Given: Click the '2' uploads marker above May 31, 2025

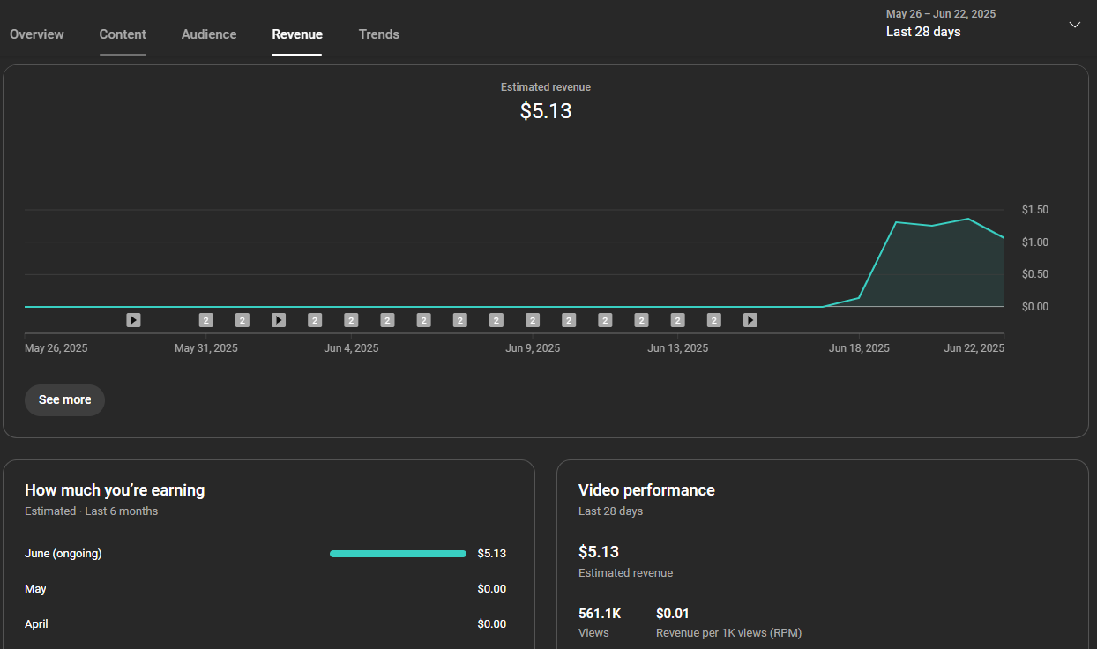Looking at the screenshot, I should 206,320.
